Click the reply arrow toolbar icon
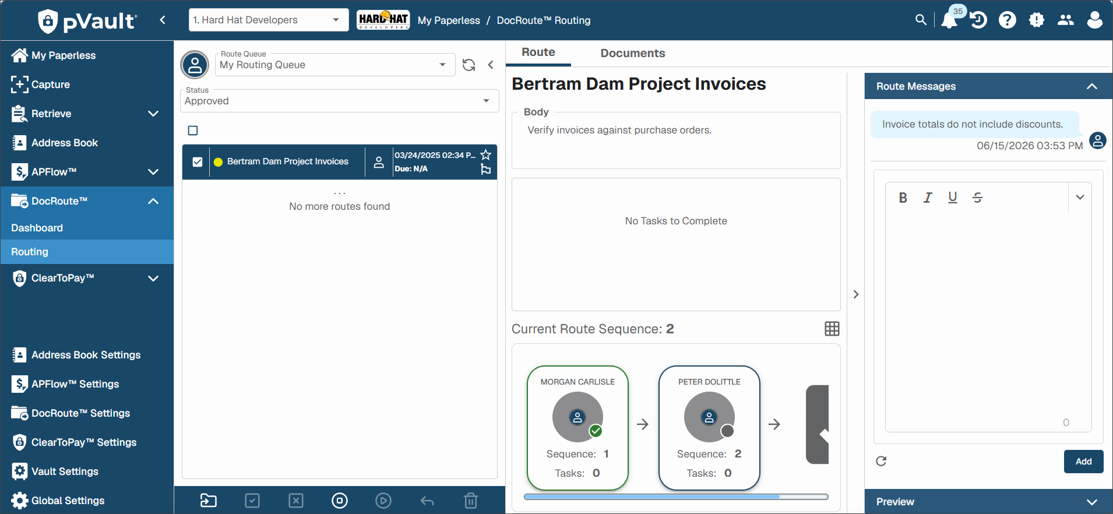1113x514 pixels. (x=427, y=501)
